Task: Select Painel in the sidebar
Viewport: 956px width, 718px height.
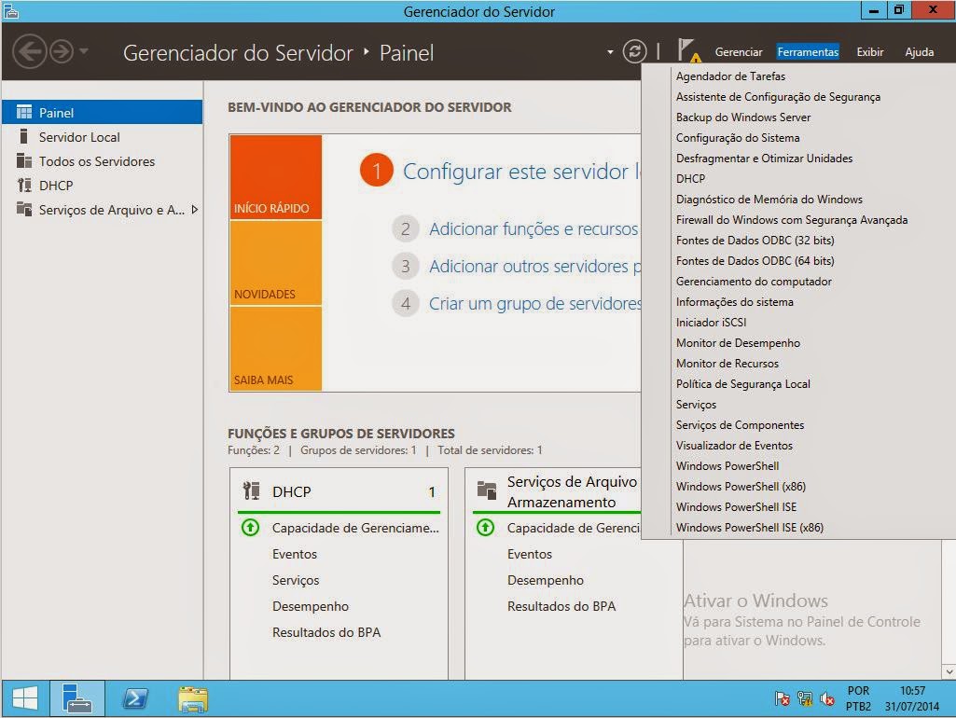Action: tap(103, 112)
